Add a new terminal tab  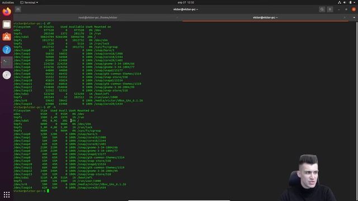pos(18,9)
